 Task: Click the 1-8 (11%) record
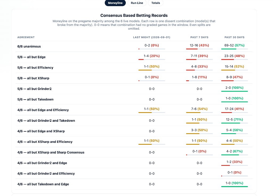199,77
